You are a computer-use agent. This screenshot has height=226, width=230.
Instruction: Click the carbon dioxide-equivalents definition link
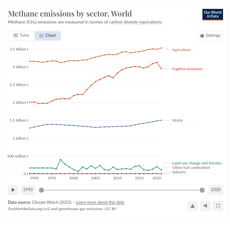(136, 22)
